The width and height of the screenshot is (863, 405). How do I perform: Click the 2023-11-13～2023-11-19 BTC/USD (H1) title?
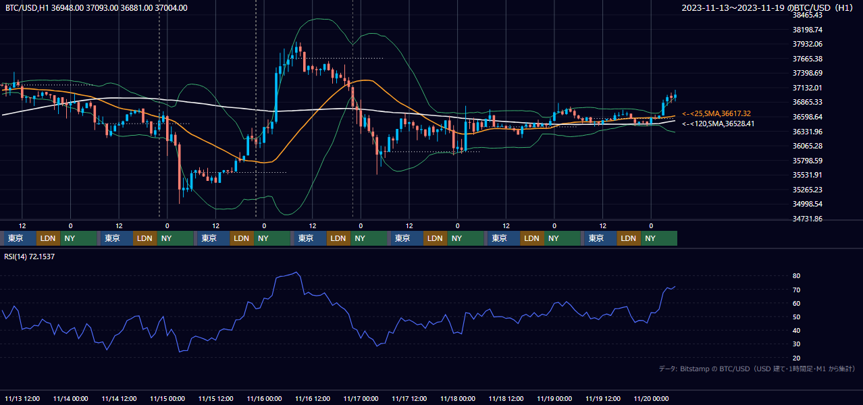point(768,7)
